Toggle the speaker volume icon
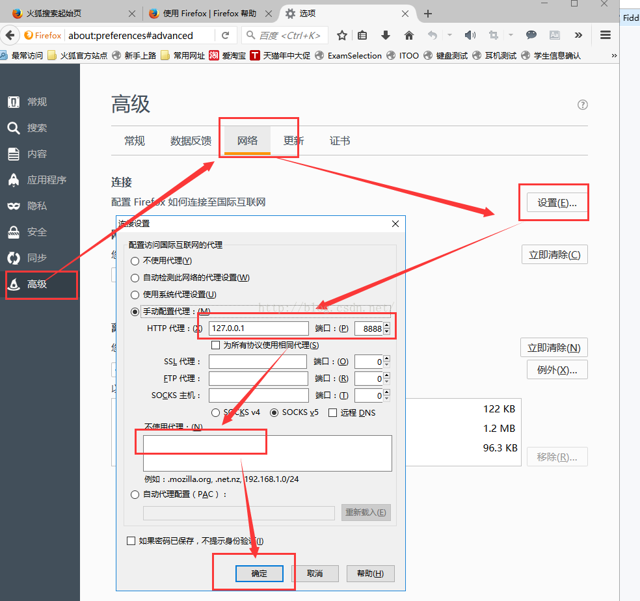The width and height of the screenshot is (640, 601). [x=470, y=36]
